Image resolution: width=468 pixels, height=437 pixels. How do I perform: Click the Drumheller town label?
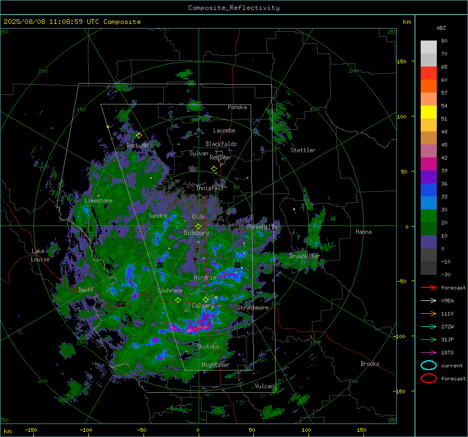point(305,256)
